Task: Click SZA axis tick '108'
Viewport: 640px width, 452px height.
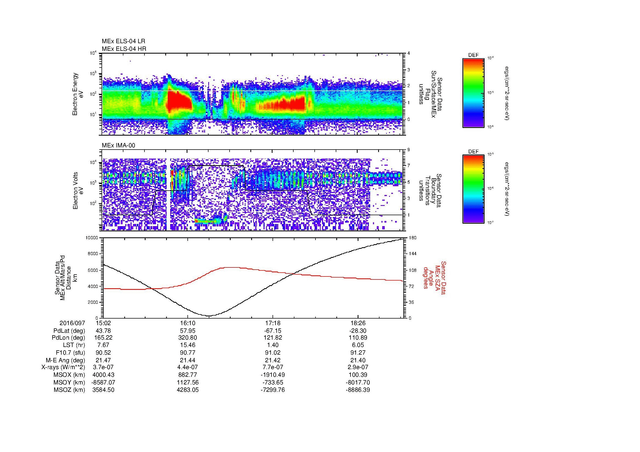Action: 413,270
